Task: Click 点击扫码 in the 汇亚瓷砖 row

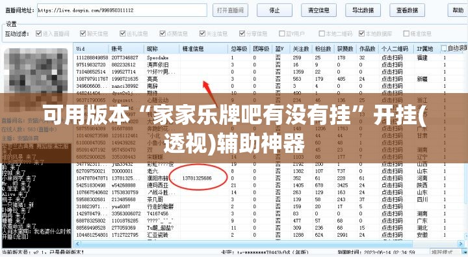Action: 392,235
